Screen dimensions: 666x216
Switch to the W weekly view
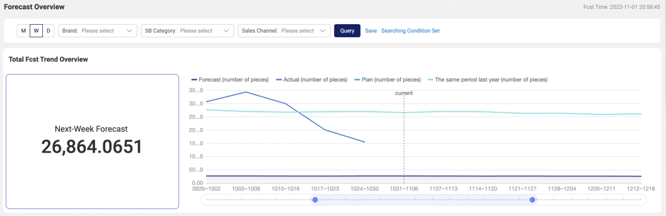point(36,31)
